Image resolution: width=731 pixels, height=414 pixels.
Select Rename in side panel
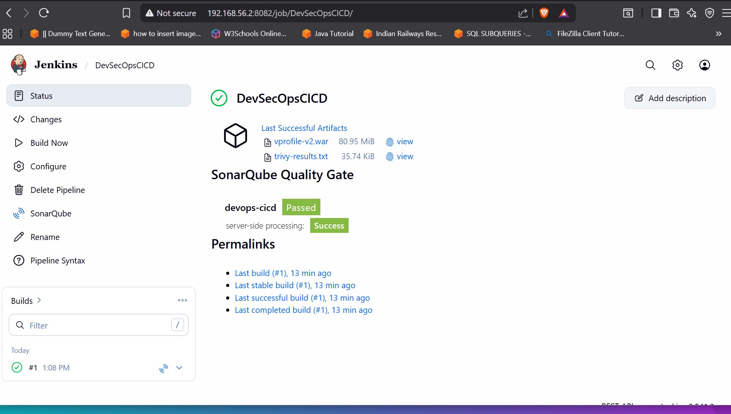coord(99,237)
